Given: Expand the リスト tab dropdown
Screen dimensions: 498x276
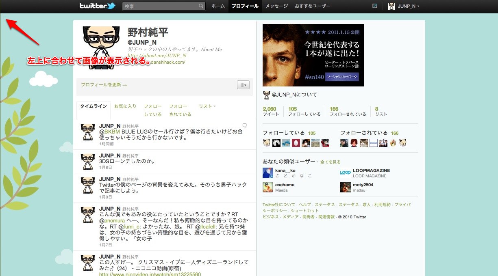Looking at the screenshot, I should pos(207,106).
